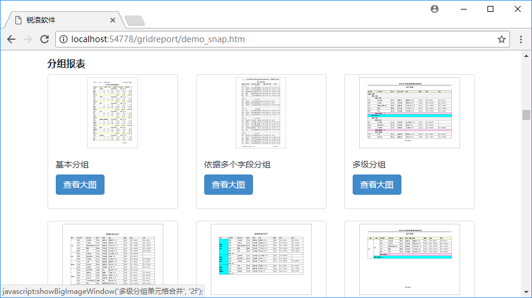Open the 依据多个字段分组 report thumbnail
Screen dimensions: 532x298
pos(261,113)
